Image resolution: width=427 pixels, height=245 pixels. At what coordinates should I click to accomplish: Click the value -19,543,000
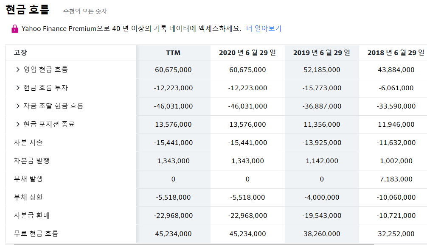coord(322,216)
